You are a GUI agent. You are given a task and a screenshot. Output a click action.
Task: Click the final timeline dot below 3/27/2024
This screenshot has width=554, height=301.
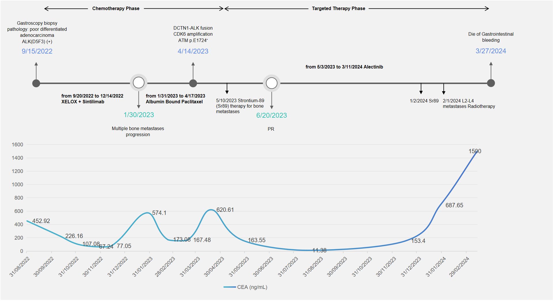point(491,83)
